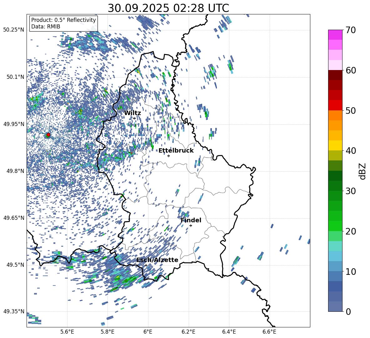Viewport: 370px width, 338px height.
Task: Click the Wiltz city label
Action: coord(132,113)
